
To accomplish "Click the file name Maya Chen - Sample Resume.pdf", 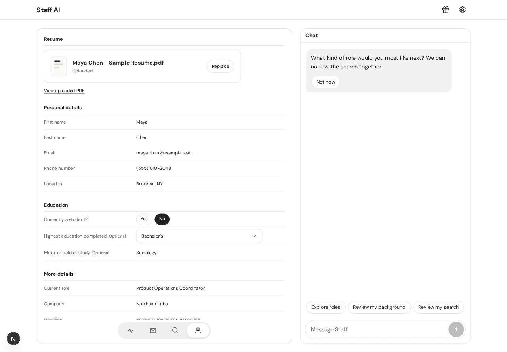I will [x=118, y=63].
